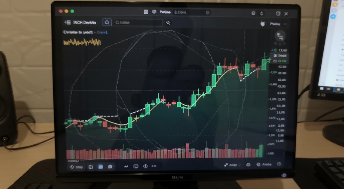Click the screen presentation icon at bottom
The image size is (344, 189).
click(136, 166)
